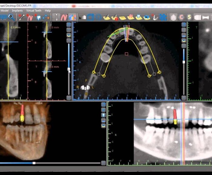
Task: Select the add nerve tool
Action: click(x=30, y=17)
